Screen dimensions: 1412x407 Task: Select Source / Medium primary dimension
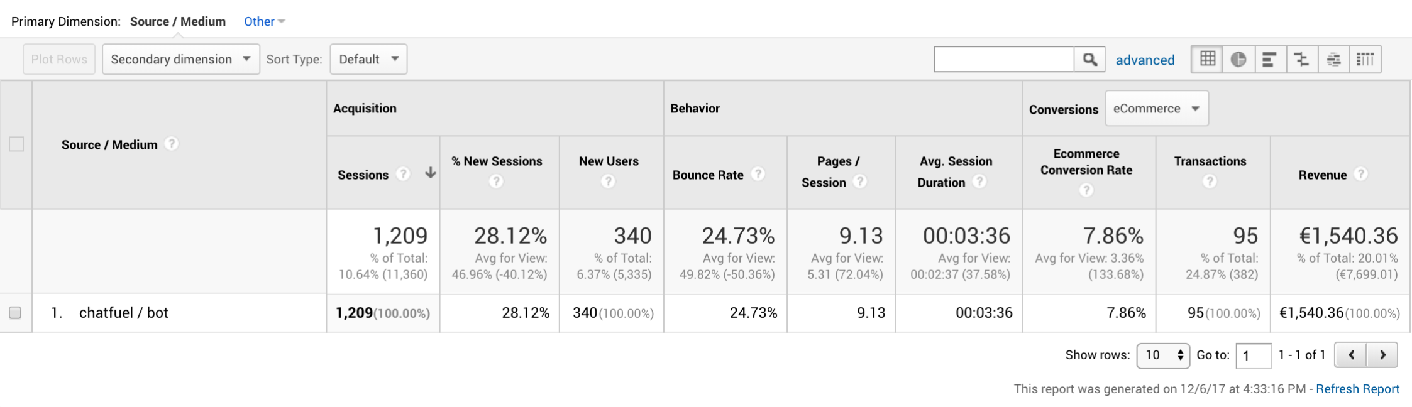178,22
